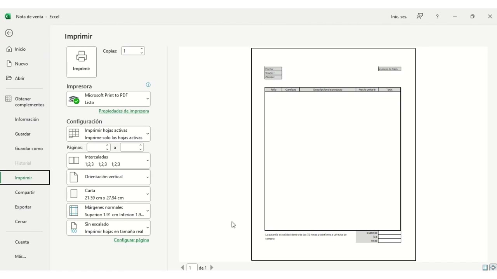The height and width of the screenshot is (279, 497).
Task: Increment the Páginas end page value
Action: tap(141, 145)
